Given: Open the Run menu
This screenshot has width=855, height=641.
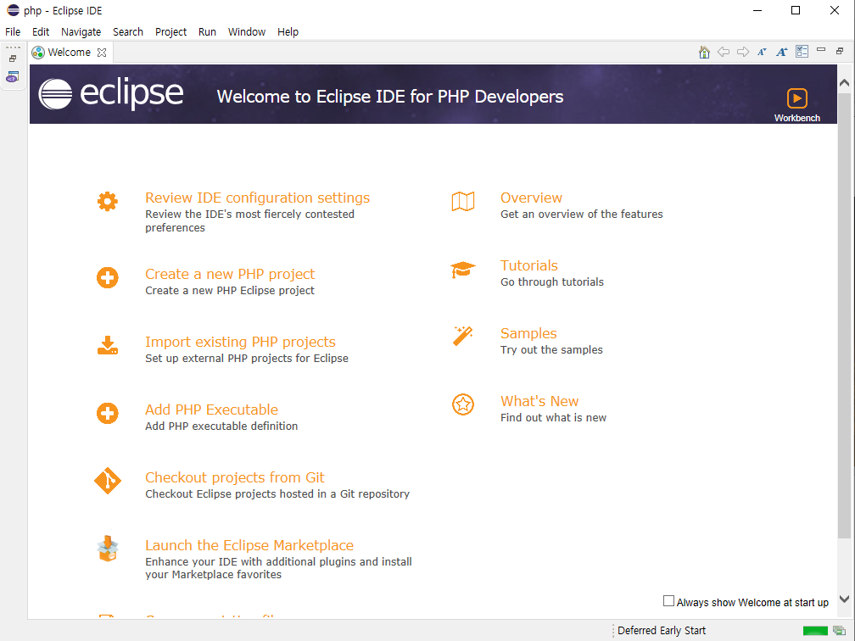Looking at the screenshot, I should pyautogui.click(x=207, y=31).
